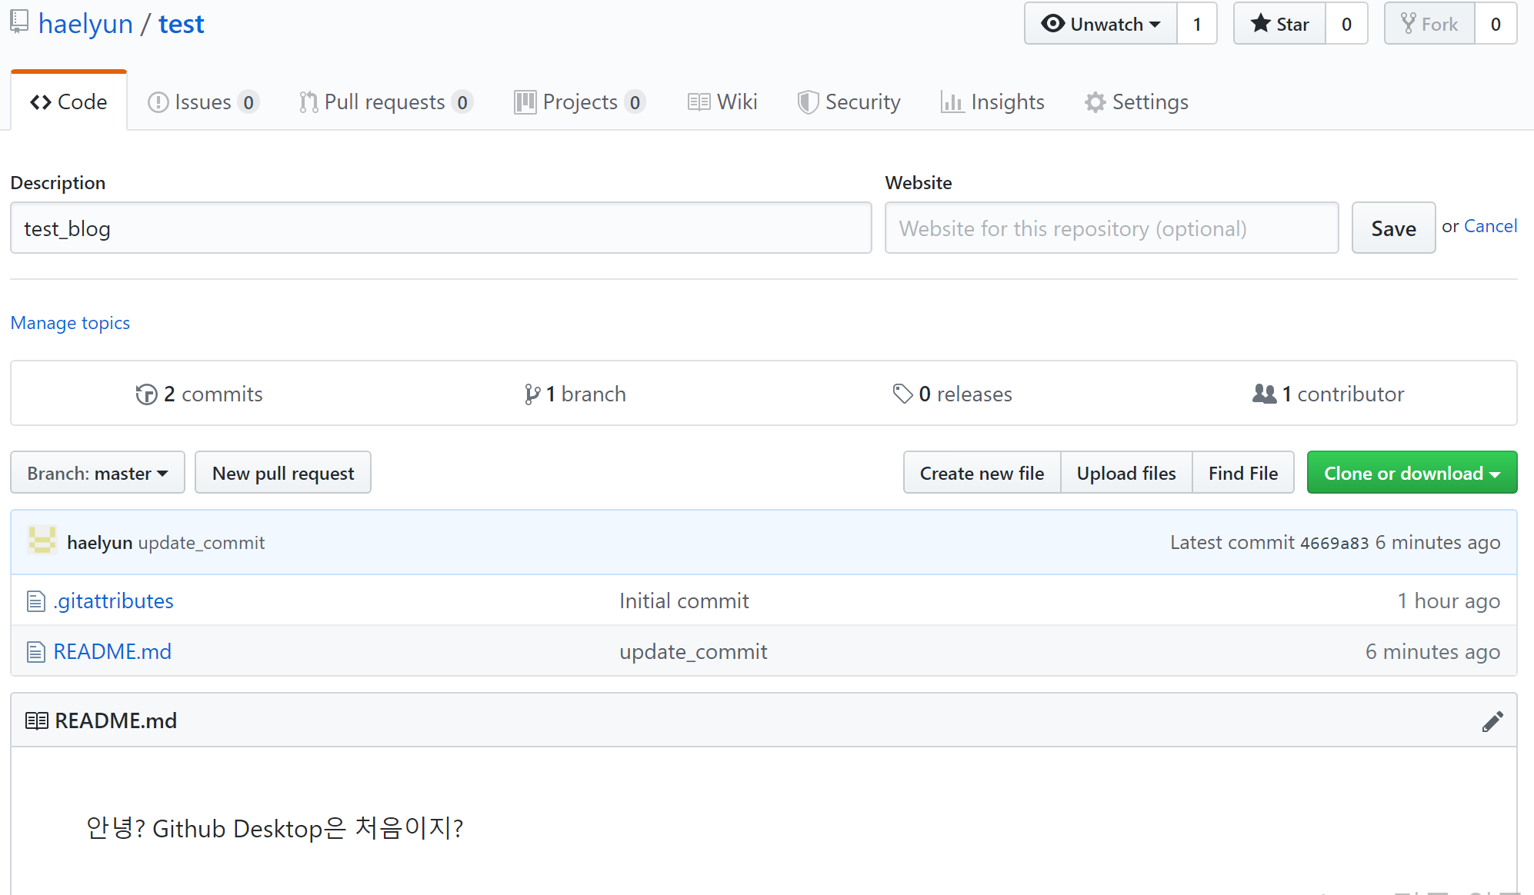Screen dimensions: 1534x895
Task: Click the '1 hour ago' timestamp for .gitattributes
Action: (1449, 601)
